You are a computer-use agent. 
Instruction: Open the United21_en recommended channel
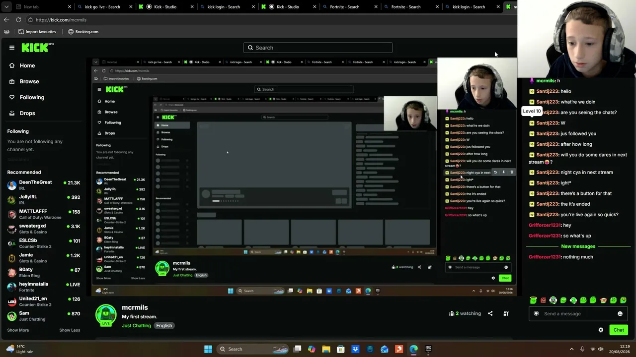44,301
